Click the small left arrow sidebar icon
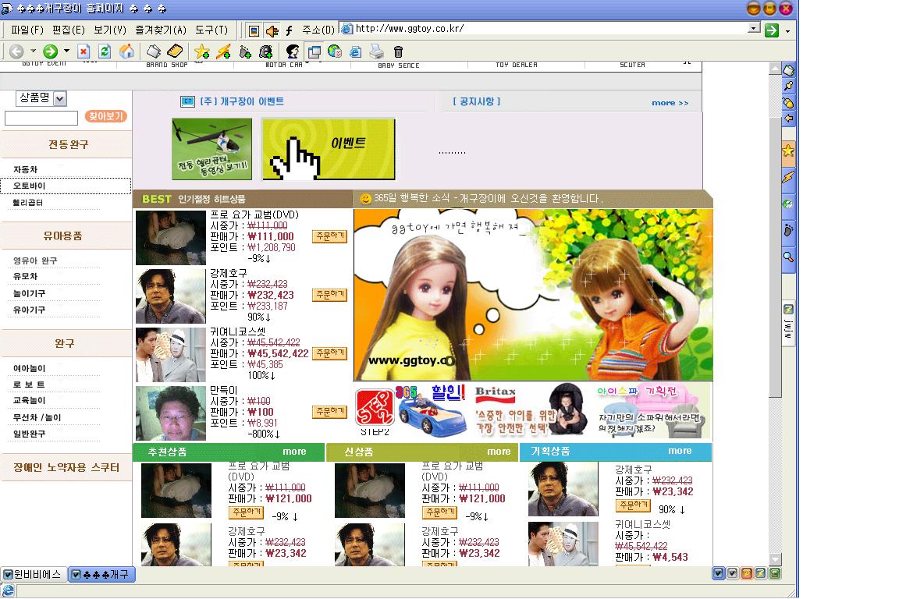 (788, 118)
